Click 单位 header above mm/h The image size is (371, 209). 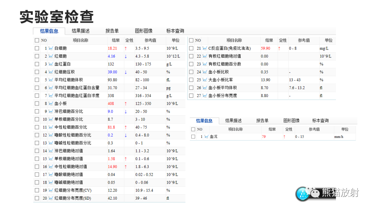345,129
